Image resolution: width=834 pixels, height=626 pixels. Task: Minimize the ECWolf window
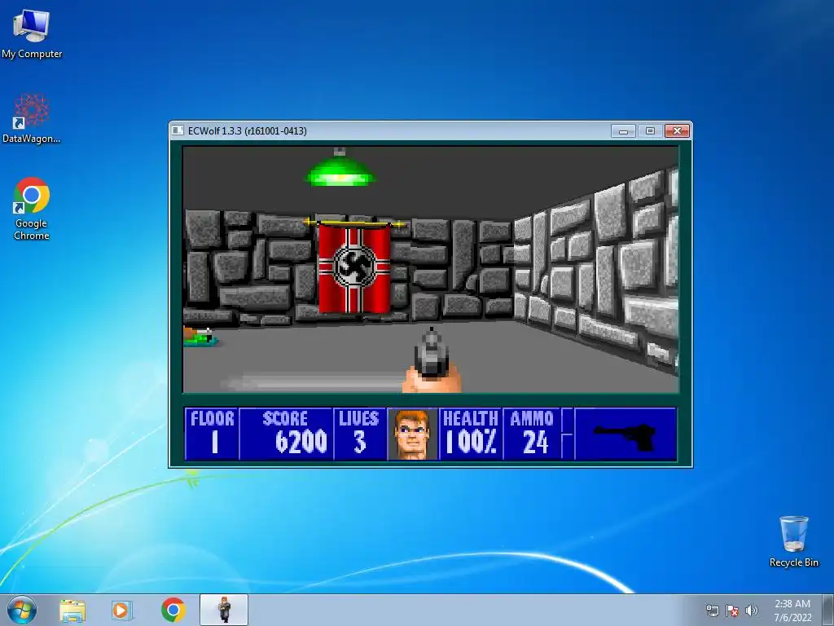[x=623, y=131]
